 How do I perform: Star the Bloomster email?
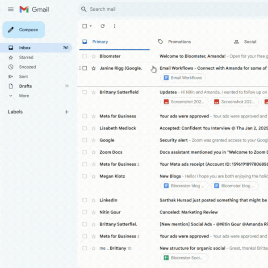[x=93, y=56]
